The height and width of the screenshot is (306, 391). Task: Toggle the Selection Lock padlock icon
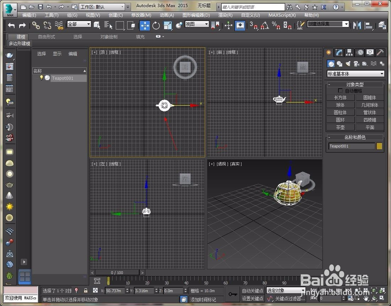(86, 290)
